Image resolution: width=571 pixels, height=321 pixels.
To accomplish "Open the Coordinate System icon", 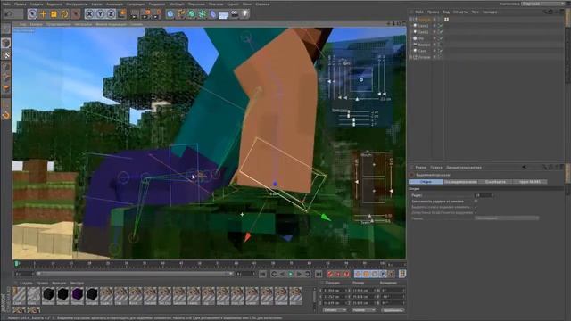I will pyautogui.click(x=122, y=14).
